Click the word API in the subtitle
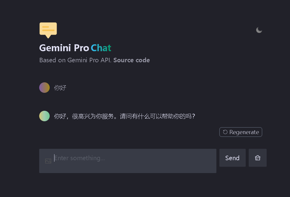This screenshot has height=197, width=290. click(106, 60)
